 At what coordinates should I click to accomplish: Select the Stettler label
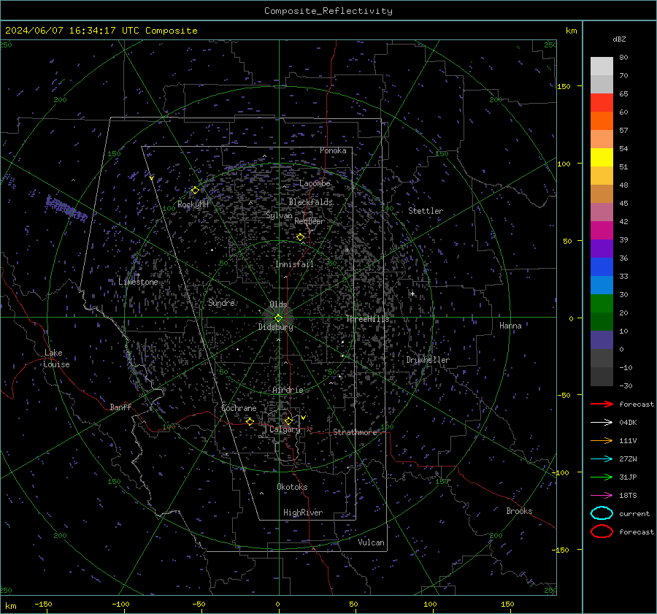point(426,211)
